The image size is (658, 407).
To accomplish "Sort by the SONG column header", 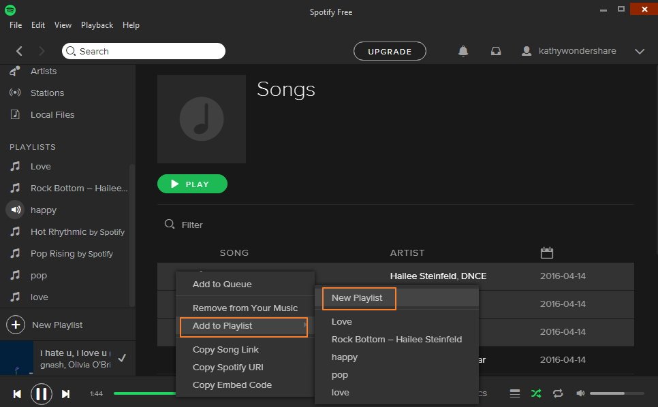I will coord(234,253).
